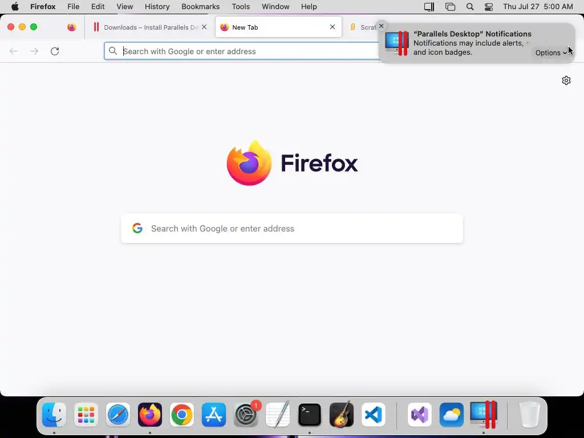This screenshot has width=584, height=438.
Task: Open the Tools menu
Action: 241,7
